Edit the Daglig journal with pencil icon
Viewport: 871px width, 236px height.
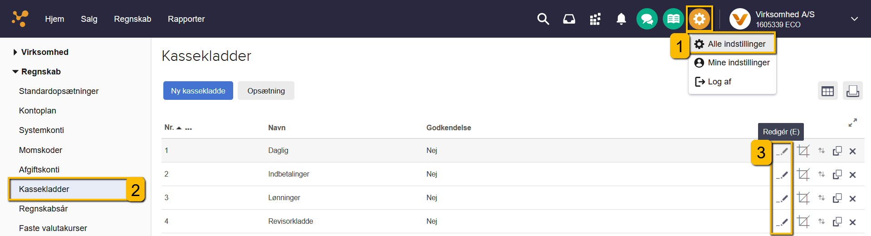782,151
